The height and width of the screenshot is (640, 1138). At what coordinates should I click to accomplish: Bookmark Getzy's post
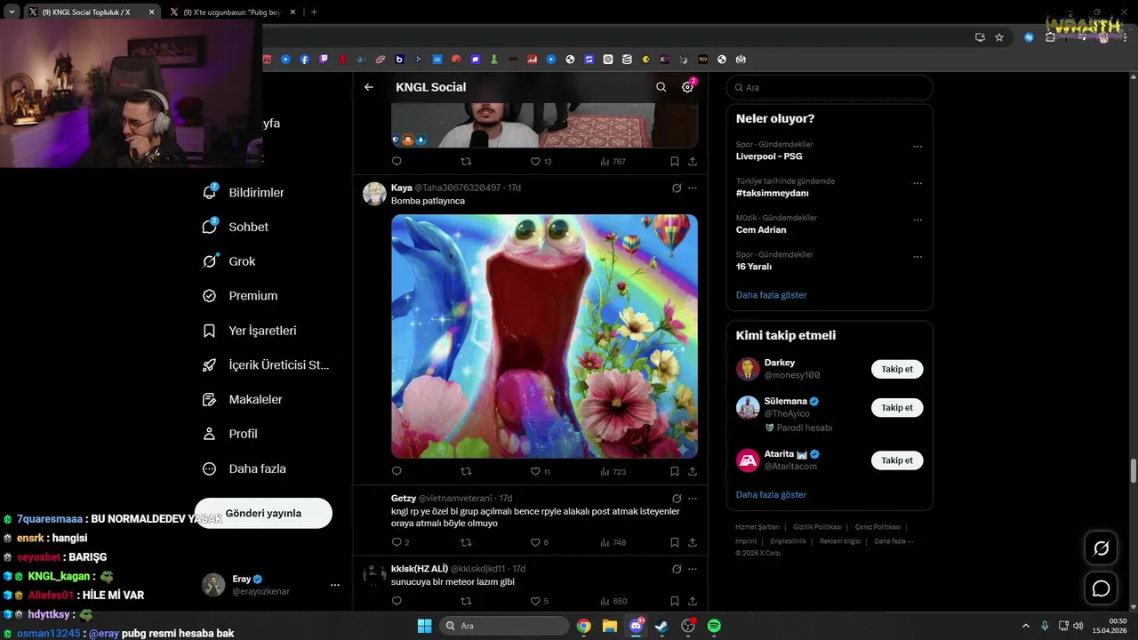pos(675,542)
